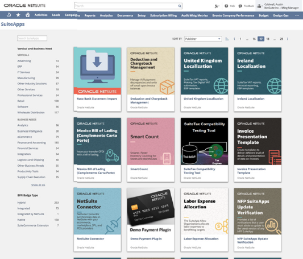Image resolution: width=303 pixels, height=259 pixels.
Task: Open the Sort By Publisher dropdown
Action: click(203, 39)
